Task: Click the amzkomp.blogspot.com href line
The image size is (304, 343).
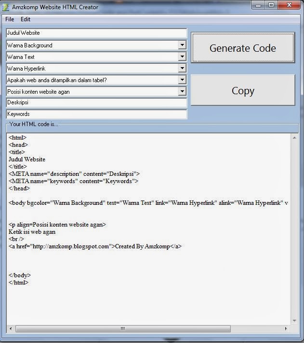Action: click(x=95, y=246)
